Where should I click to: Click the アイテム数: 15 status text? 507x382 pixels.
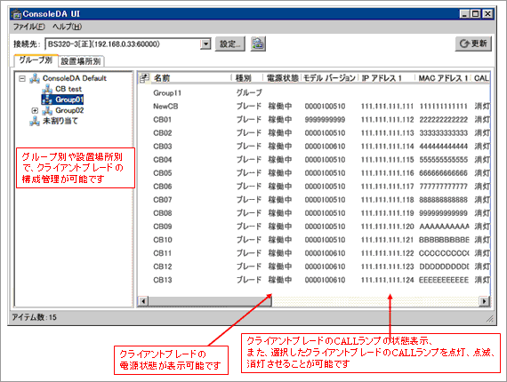[x=35, y=317]
